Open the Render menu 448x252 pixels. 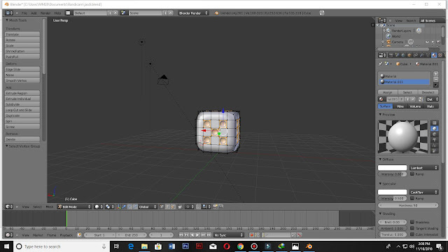pyautogui.click(x=45, y=13)
